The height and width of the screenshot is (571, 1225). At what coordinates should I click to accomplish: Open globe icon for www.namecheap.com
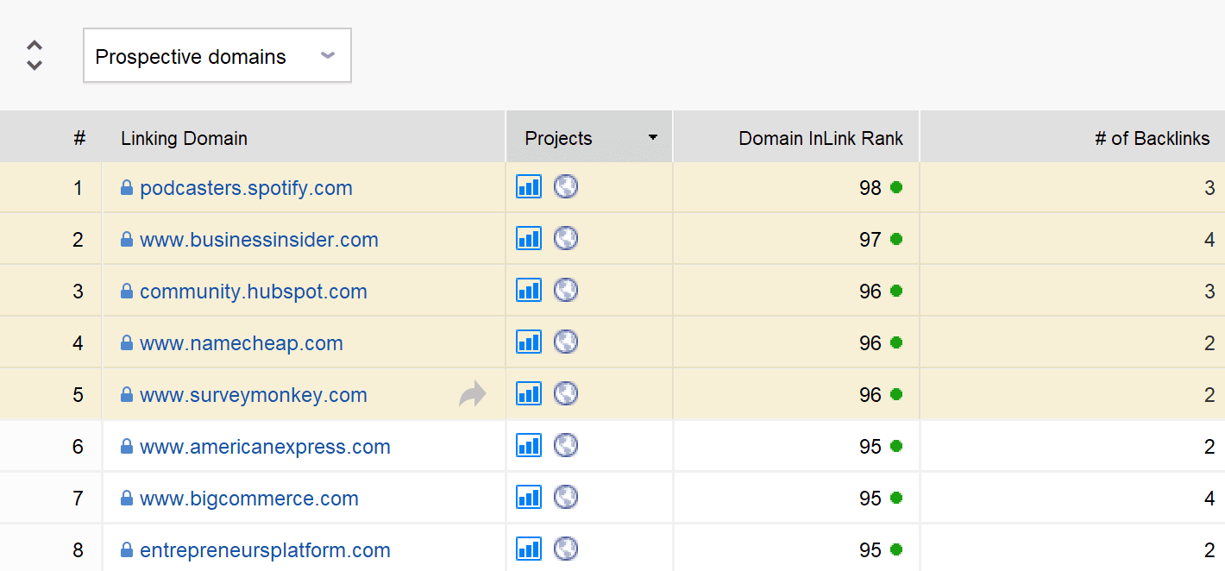tap(566, 342)
